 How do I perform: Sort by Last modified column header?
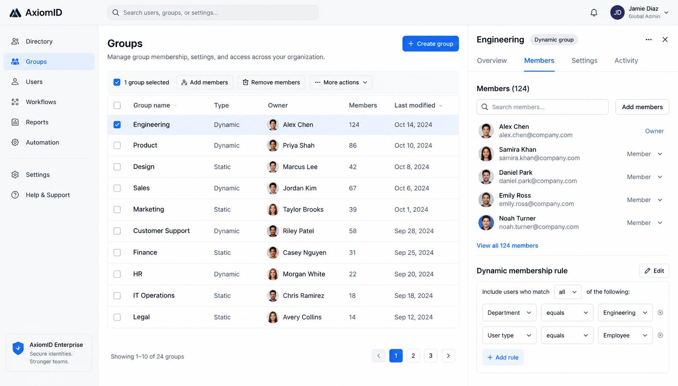pyautogui.click(x=418, y=105)
